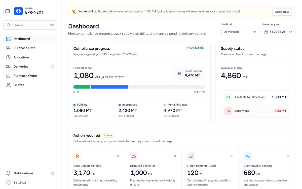Viewport: 302px width, 189px height.
Task: Click the Disputed deliveries warning icon
Action: pyautogui.click(x=134, y=156)
